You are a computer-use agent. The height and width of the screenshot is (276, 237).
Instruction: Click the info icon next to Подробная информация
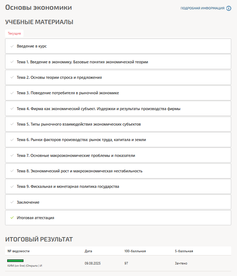tap(229, 8)
